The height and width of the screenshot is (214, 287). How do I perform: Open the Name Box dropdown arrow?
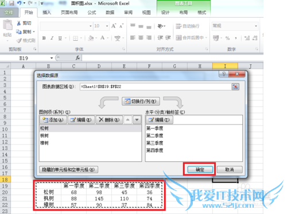pos(52,58)
